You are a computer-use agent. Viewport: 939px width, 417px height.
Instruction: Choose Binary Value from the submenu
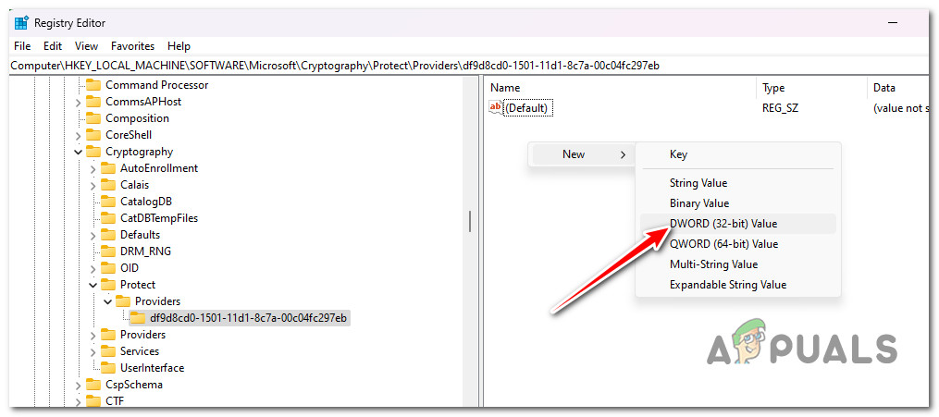click(738, 203)
